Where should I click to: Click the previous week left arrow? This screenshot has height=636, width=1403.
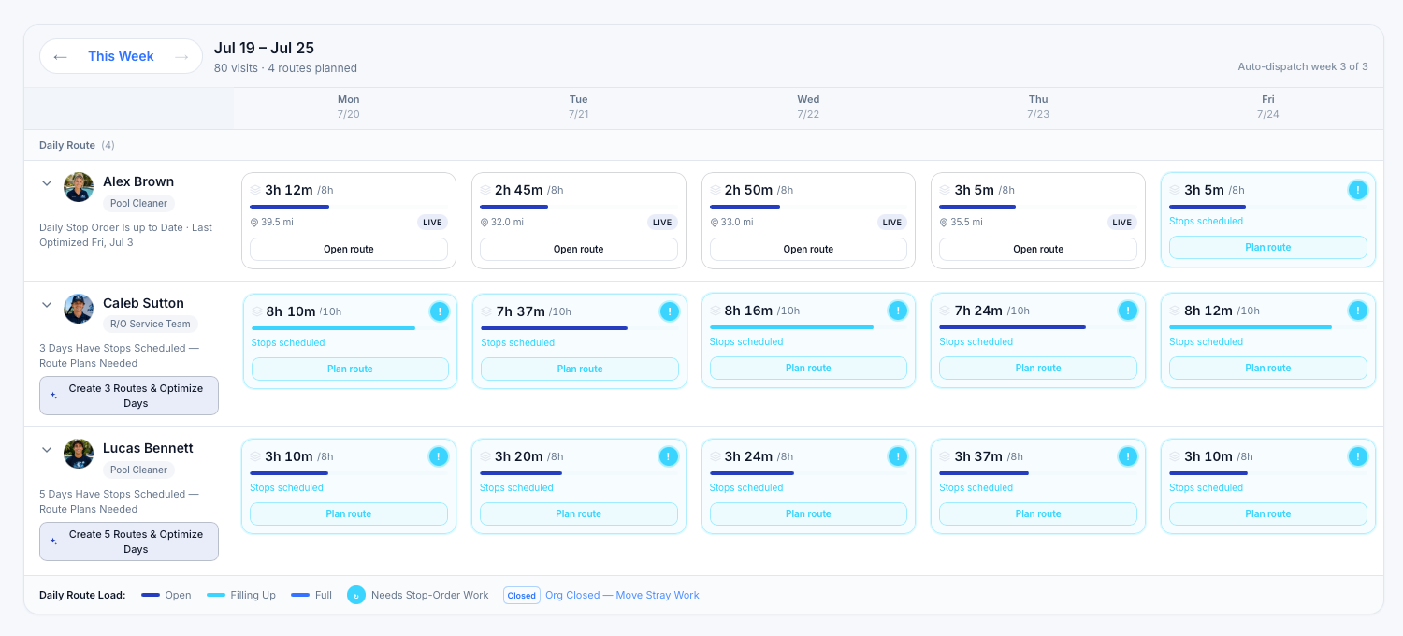(61, 57)
